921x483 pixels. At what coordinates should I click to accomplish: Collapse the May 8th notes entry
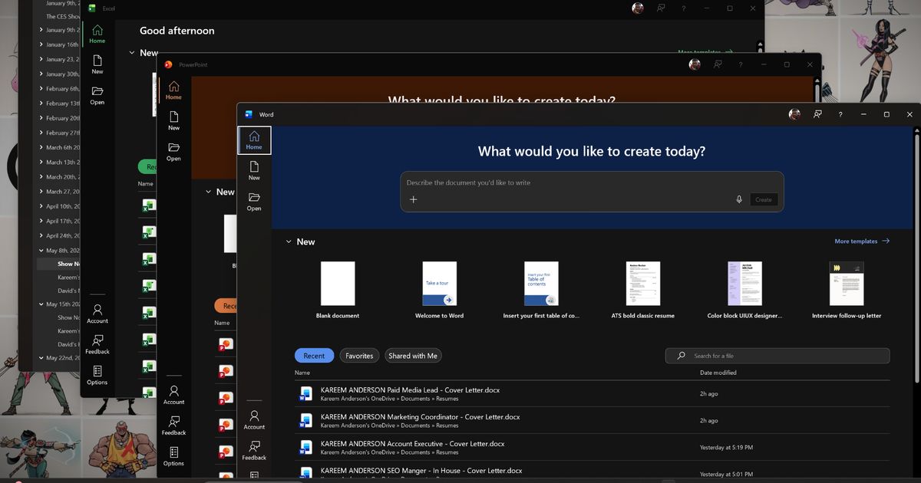tap(41, 251)
